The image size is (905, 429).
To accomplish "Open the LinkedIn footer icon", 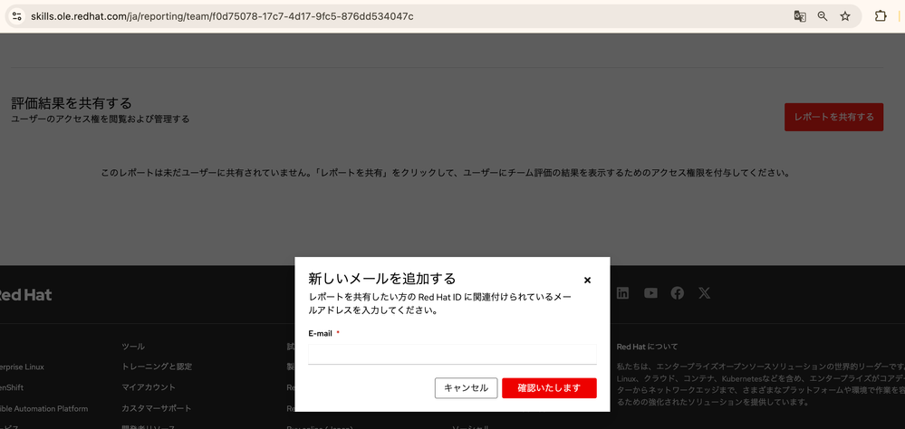I will pyautogui.click(x=623, y=293).
